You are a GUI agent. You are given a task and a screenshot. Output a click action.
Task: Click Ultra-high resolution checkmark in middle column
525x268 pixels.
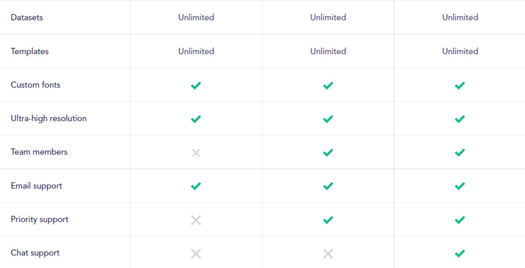328,119
